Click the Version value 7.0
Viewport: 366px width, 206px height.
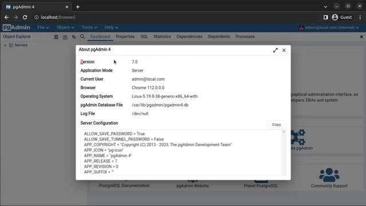(135, 62)
